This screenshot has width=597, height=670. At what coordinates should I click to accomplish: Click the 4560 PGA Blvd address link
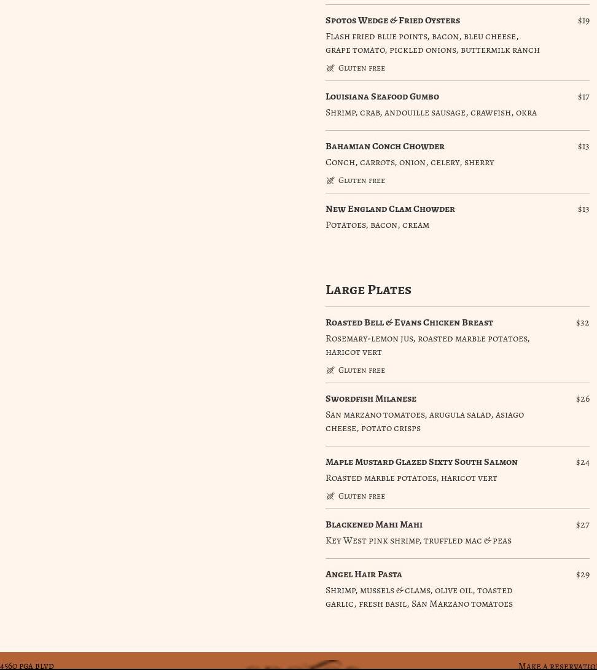click(27, 666)
